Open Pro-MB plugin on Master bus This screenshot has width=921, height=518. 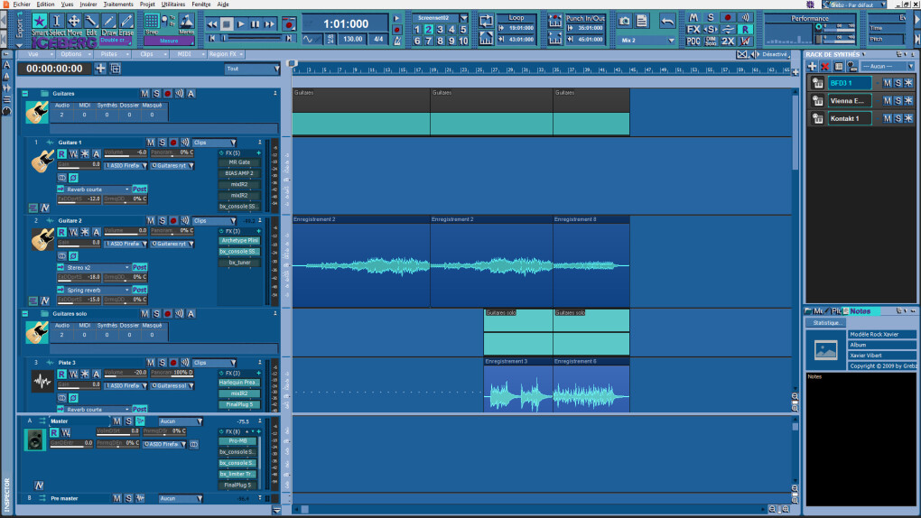pos(237,440)
